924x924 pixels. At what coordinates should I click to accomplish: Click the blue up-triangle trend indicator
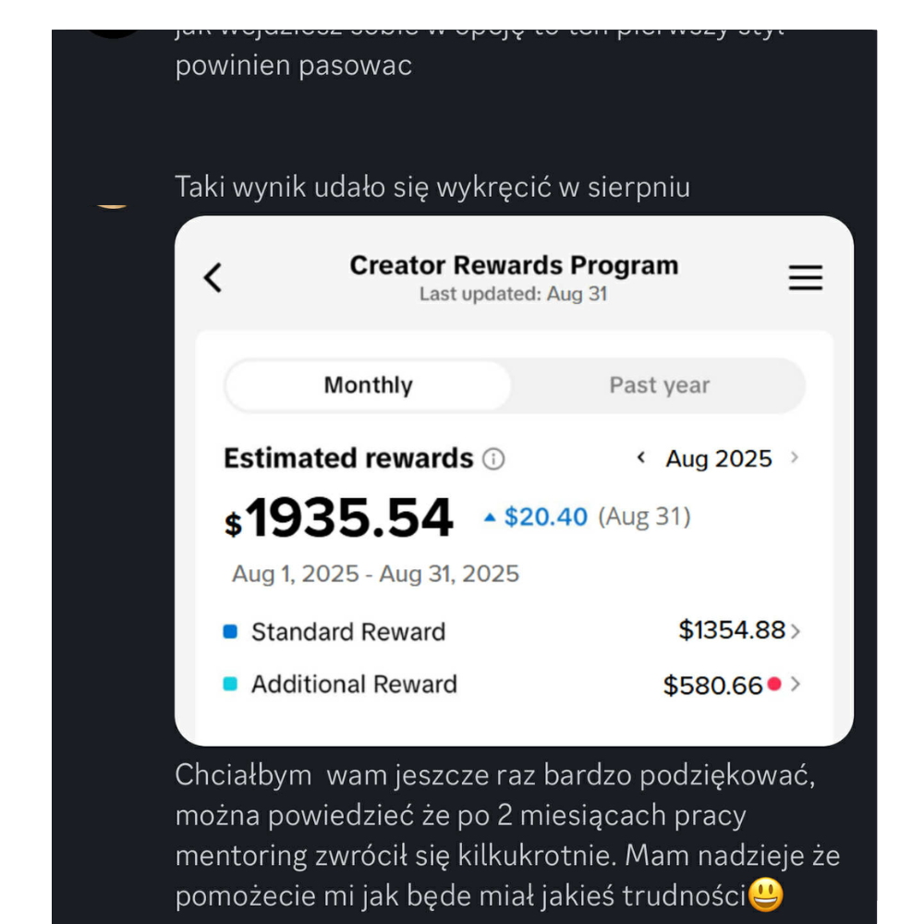[x=490, y=517]
